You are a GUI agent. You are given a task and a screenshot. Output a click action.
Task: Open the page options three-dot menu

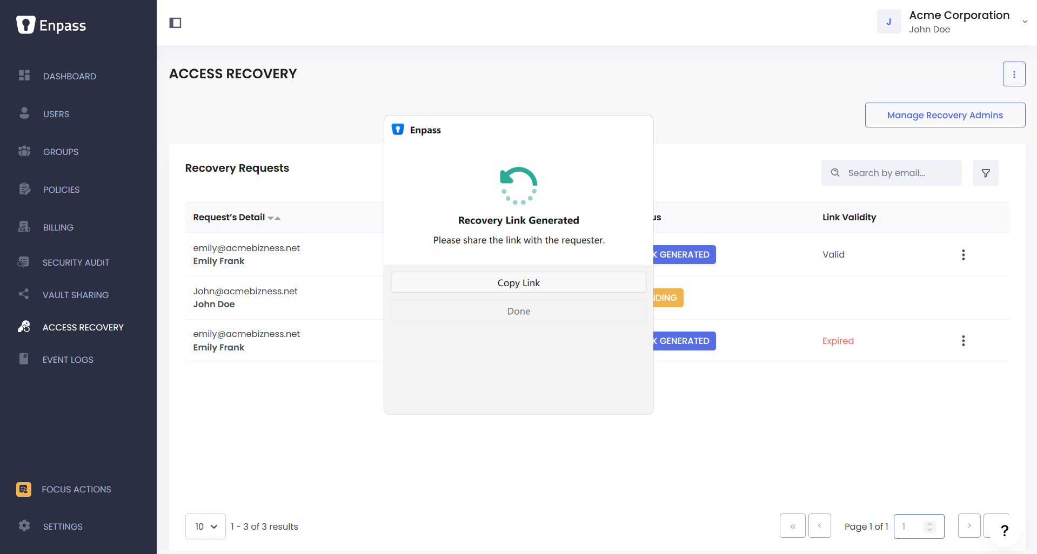click(x=1014, y=74)
